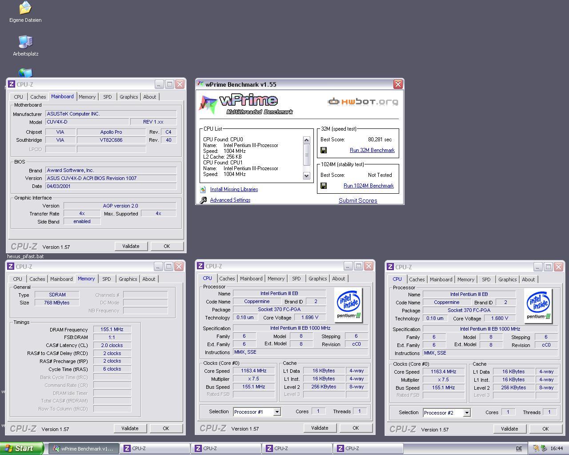The width and height of the screenshot is (569, 455).
Task: Select the first CPU-Z taskbar button
Action: click(x=155, y=448)
